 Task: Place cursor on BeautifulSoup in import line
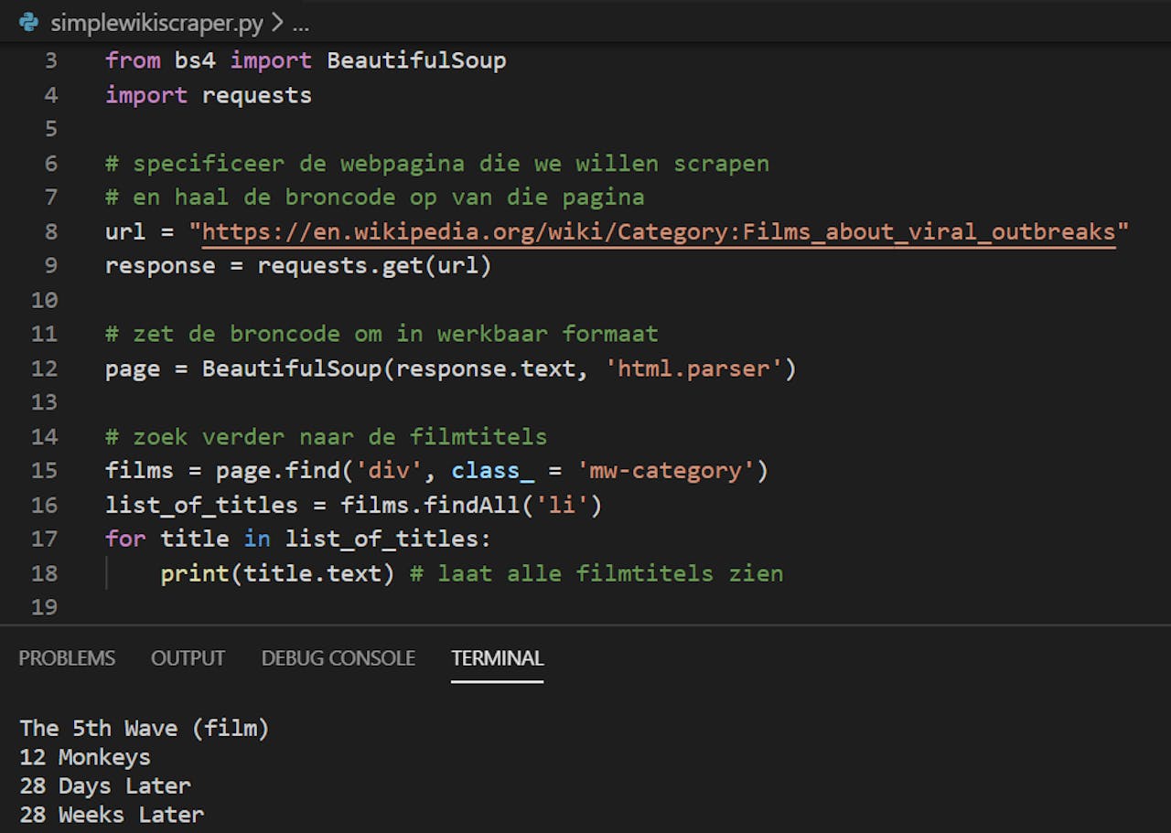(x=416, y=60)
